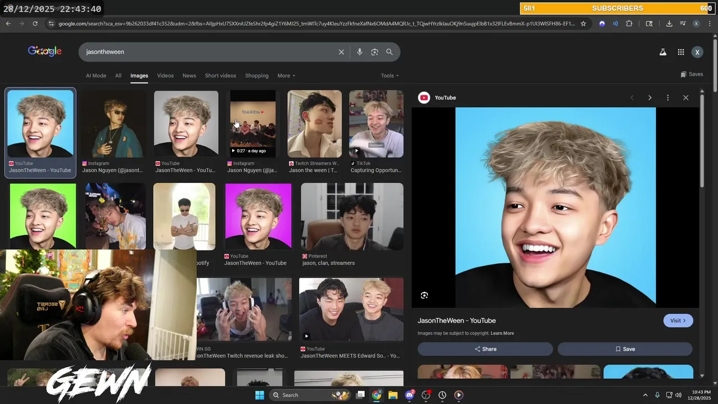Switch to the All results tab
The width and height of the screenshot is (718, 404).
pyautogui.click(x=118, y=76)
